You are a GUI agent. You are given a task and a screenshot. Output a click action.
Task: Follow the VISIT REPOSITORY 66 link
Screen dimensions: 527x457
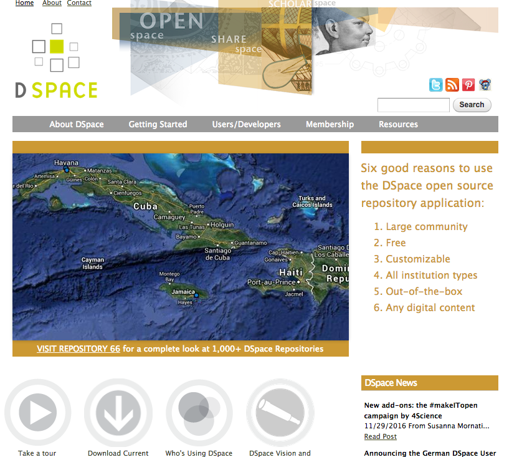pos(78,349)
